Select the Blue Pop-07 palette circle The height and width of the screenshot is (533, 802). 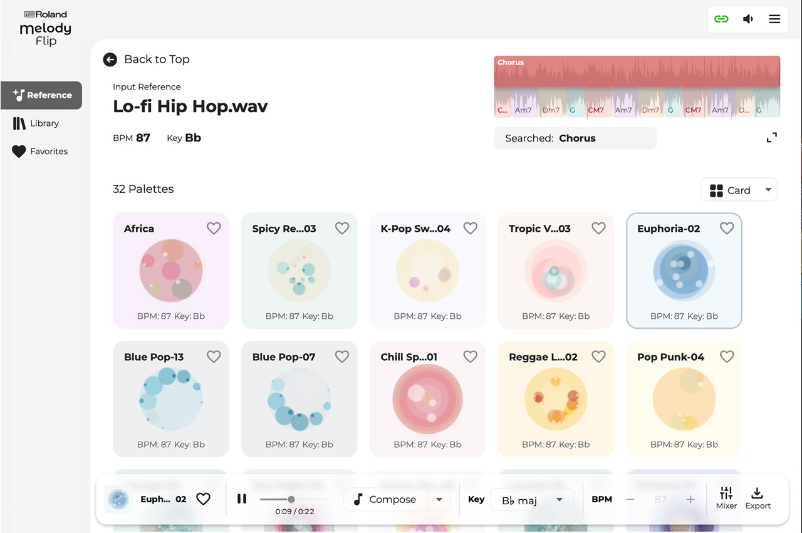click(x=299, y=399)
